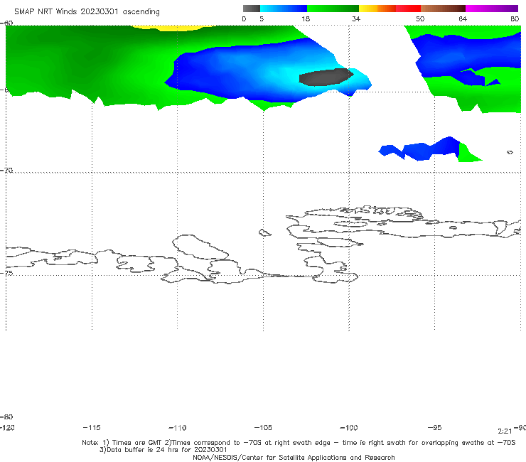Click the tiny circle outline near the right edge
Screen dimensions: 526x462
510,152
